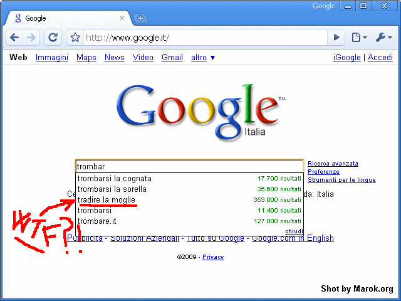This screenshot has height=301, width=401.
Task: Open the iGoogle link
Action: click(346, 57)
